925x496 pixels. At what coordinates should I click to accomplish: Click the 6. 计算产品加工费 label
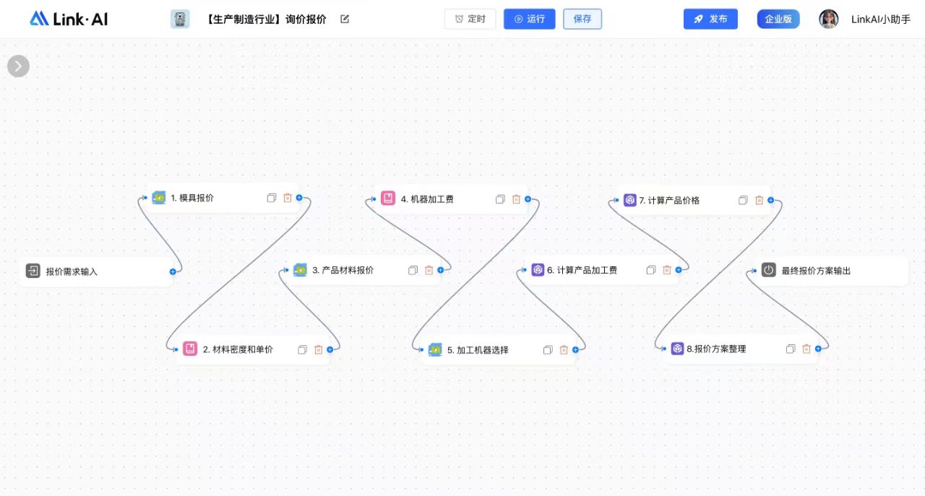point(582,270)
